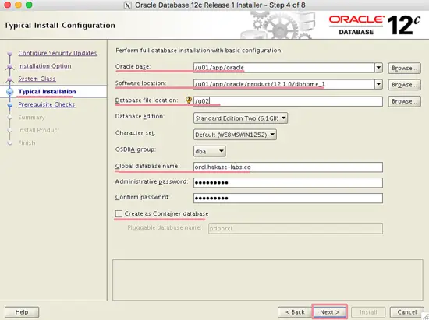
Task: Go to System Class step
Action: coord(37,79)
